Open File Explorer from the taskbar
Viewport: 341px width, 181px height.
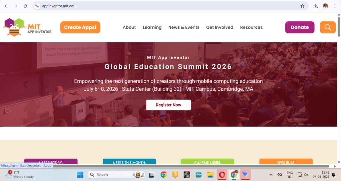tap(210, 175)
